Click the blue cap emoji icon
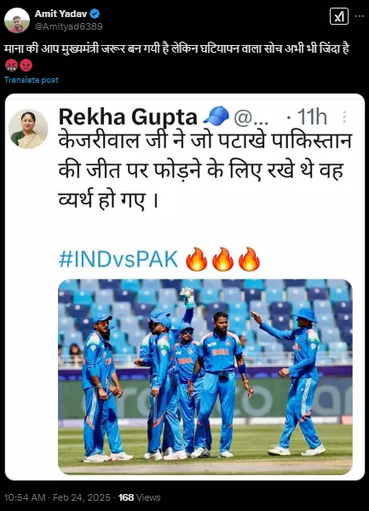 click(x=216, y=116)
